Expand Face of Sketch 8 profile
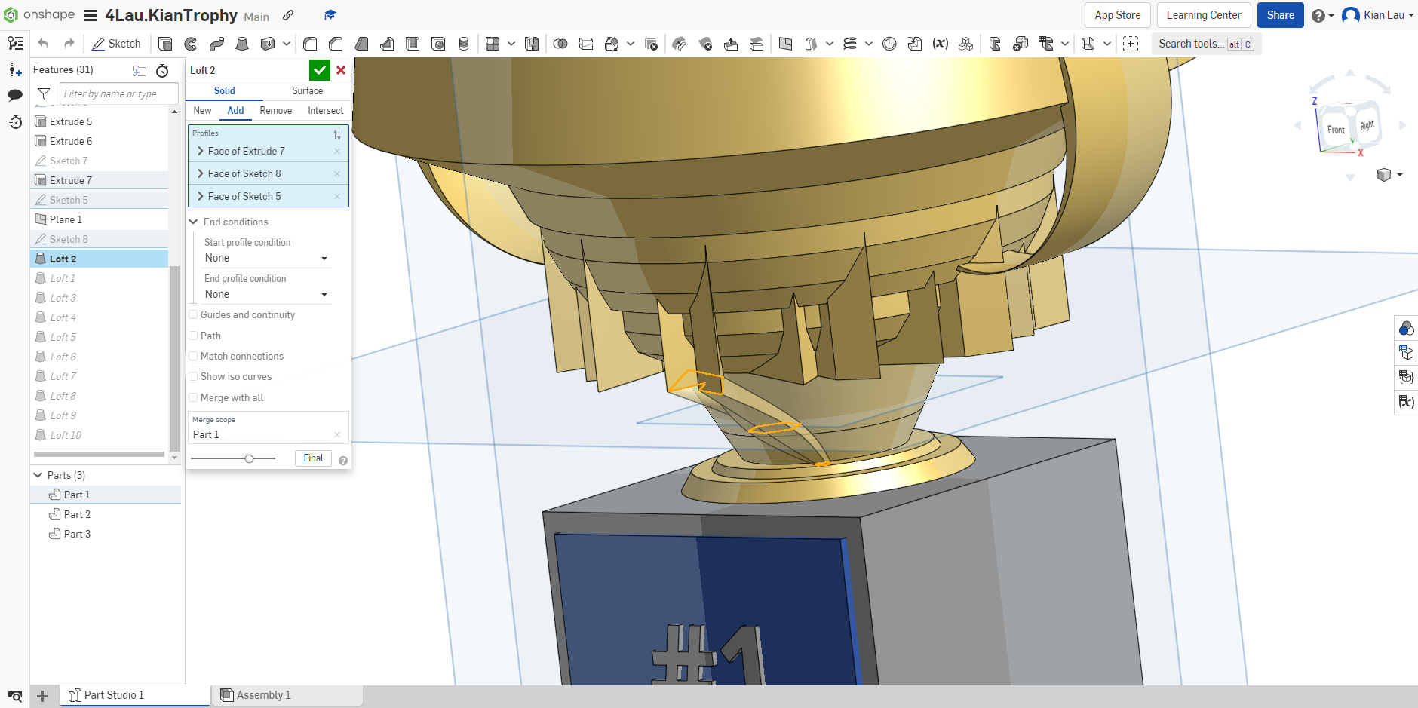1418x708 pixels. [x=201, y=173]
